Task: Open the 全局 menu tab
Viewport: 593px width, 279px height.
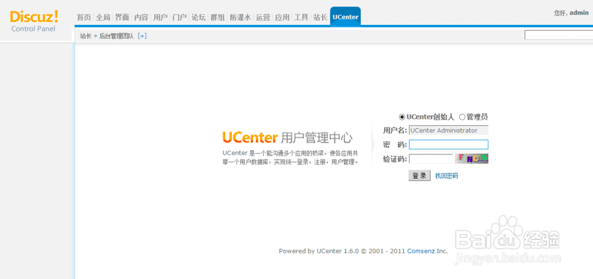Action: (x=103, y=17)
